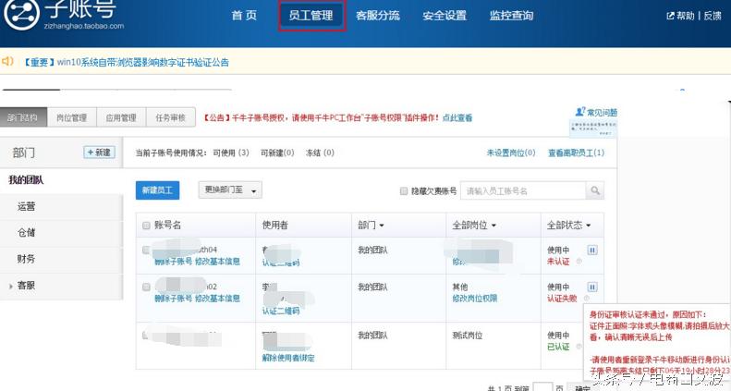
Task: Click the search magnifier icon
Action: pos(595,190)
